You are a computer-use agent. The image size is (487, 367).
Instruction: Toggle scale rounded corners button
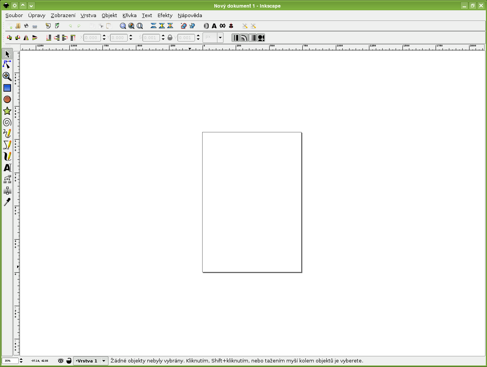click(244, 38)
